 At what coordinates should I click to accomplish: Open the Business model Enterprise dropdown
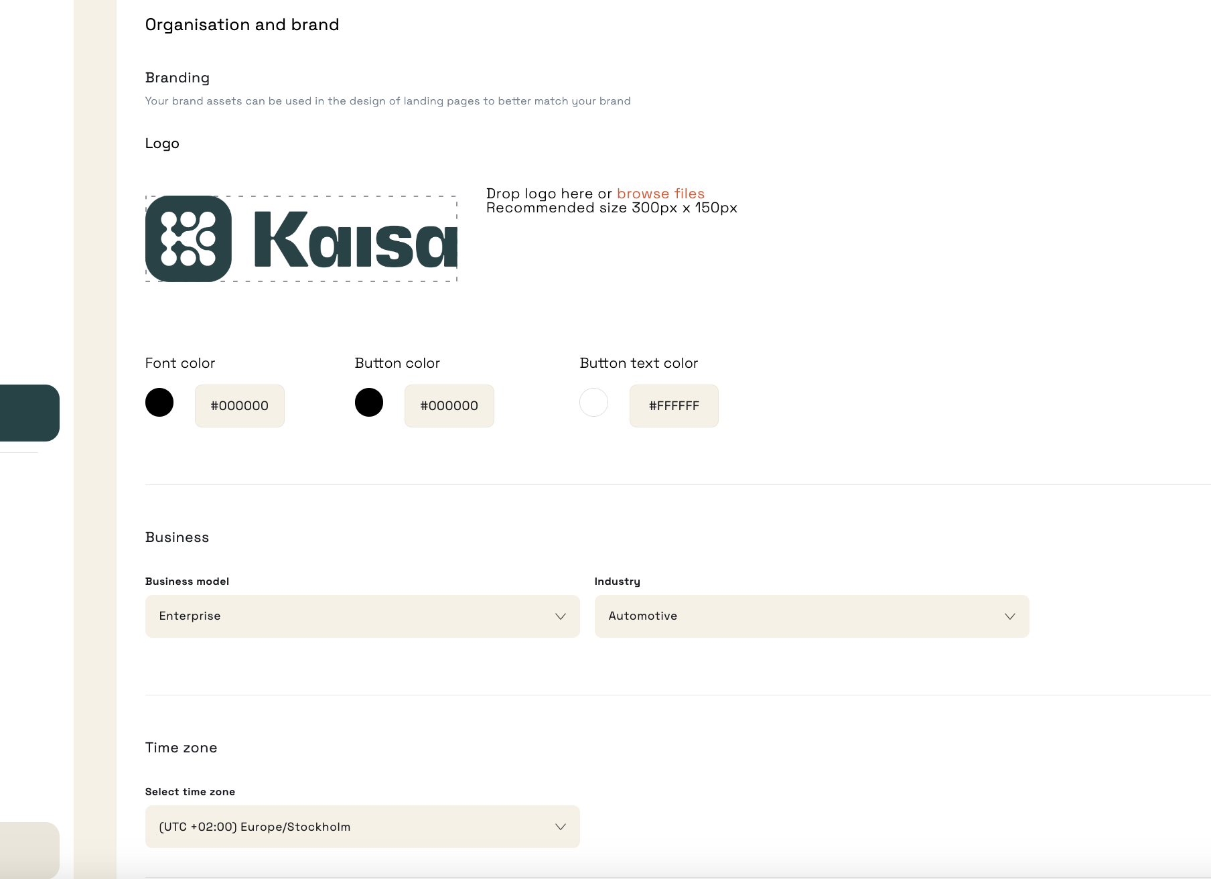[362, 616]
